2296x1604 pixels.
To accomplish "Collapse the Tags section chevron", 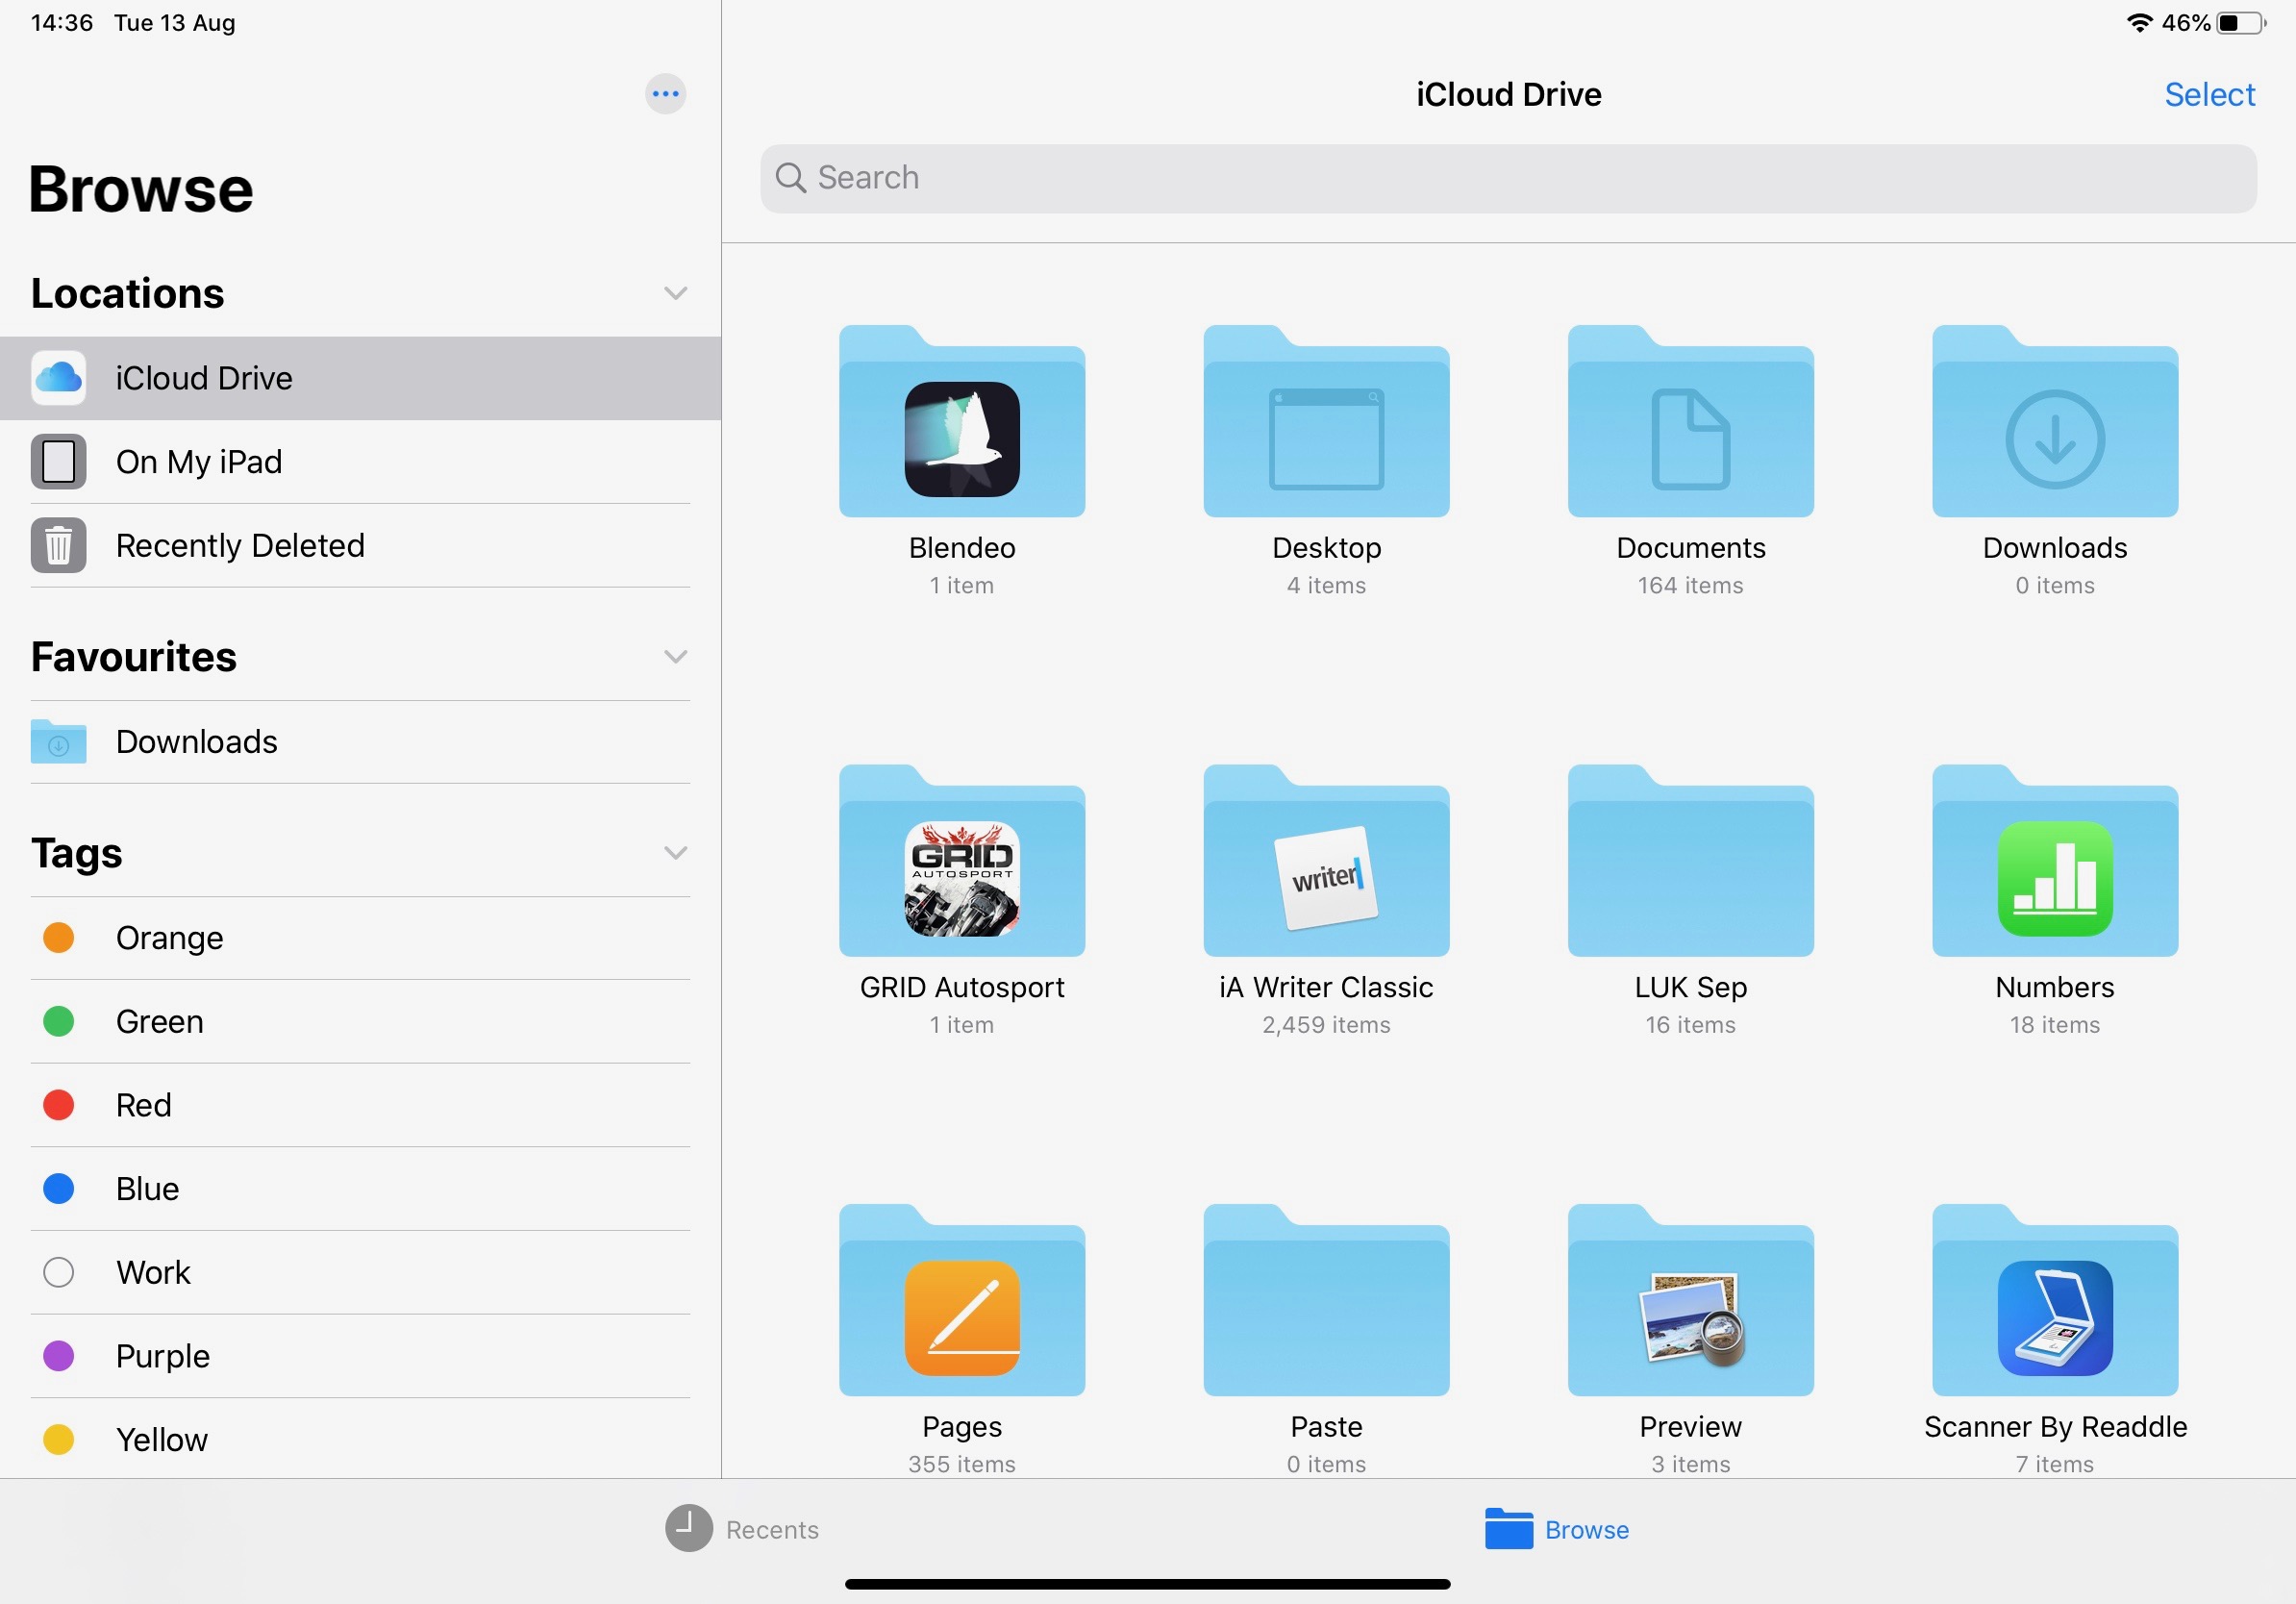I will click(675, 853).
